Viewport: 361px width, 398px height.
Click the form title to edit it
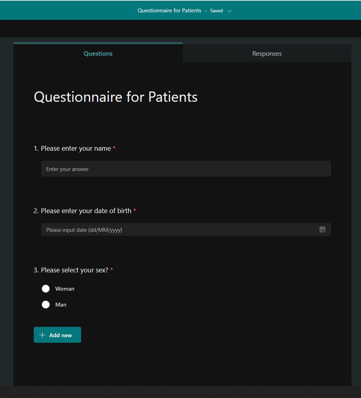coord(115,97)
